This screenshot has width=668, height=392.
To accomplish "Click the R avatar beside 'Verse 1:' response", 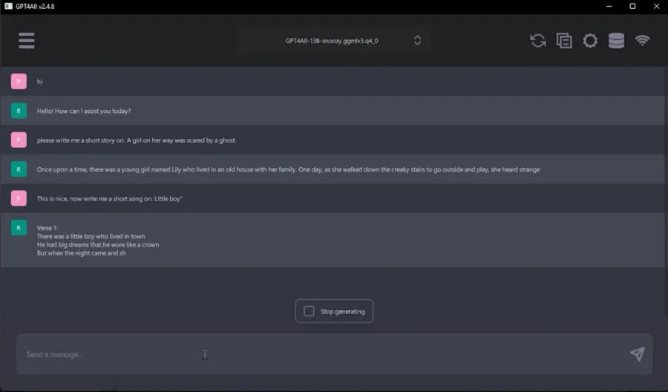I will coord(19,227).
